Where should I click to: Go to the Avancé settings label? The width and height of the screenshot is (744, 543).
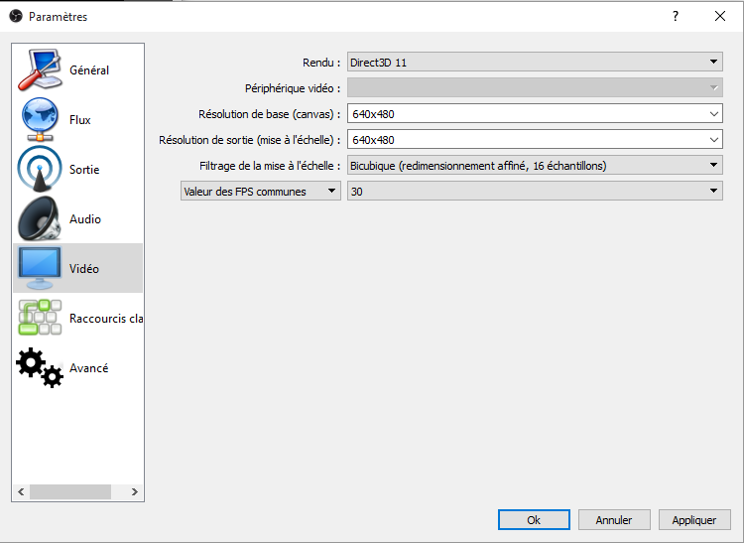[89, 368]
